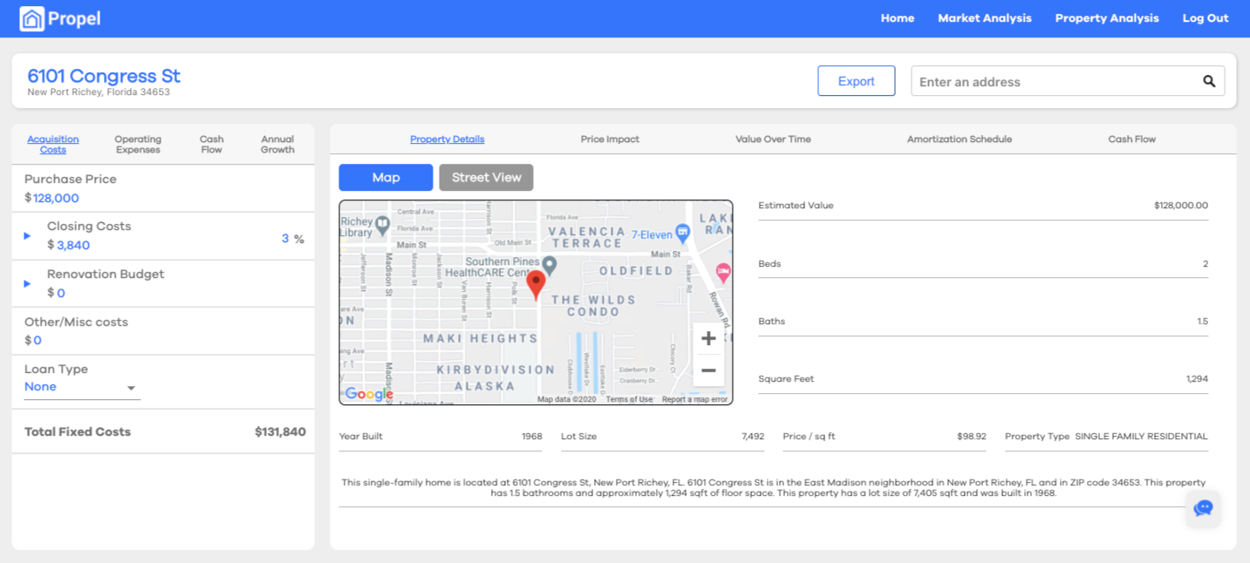The height and width of the screenshot is (563, 1250).
Task: Switch to Street View
Action: pyautogui.click(x=487, y=178)
